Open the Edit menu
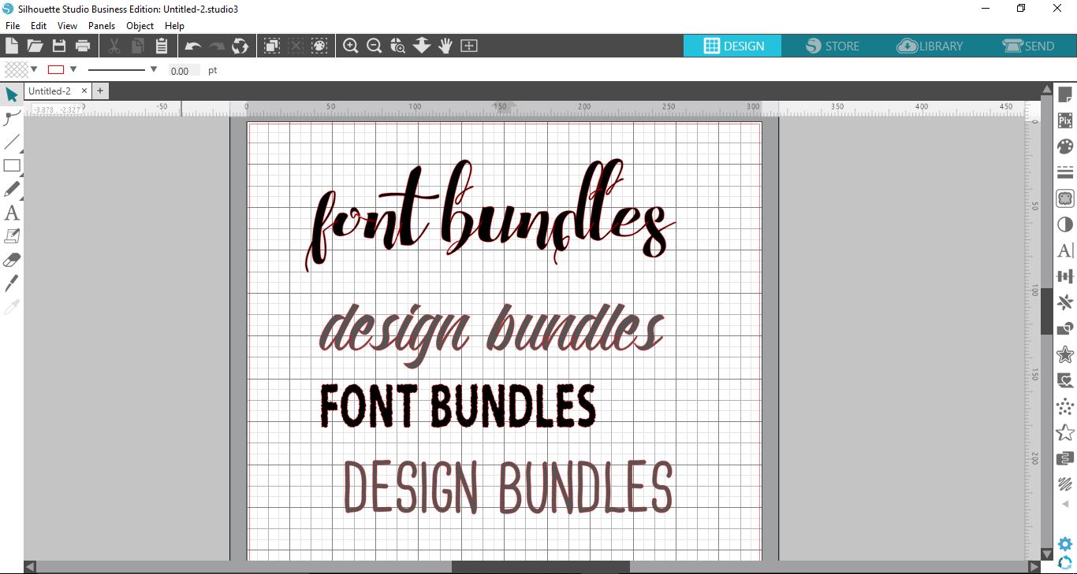1077x574 pixels. pyautogui.click(x=39, y=26)
